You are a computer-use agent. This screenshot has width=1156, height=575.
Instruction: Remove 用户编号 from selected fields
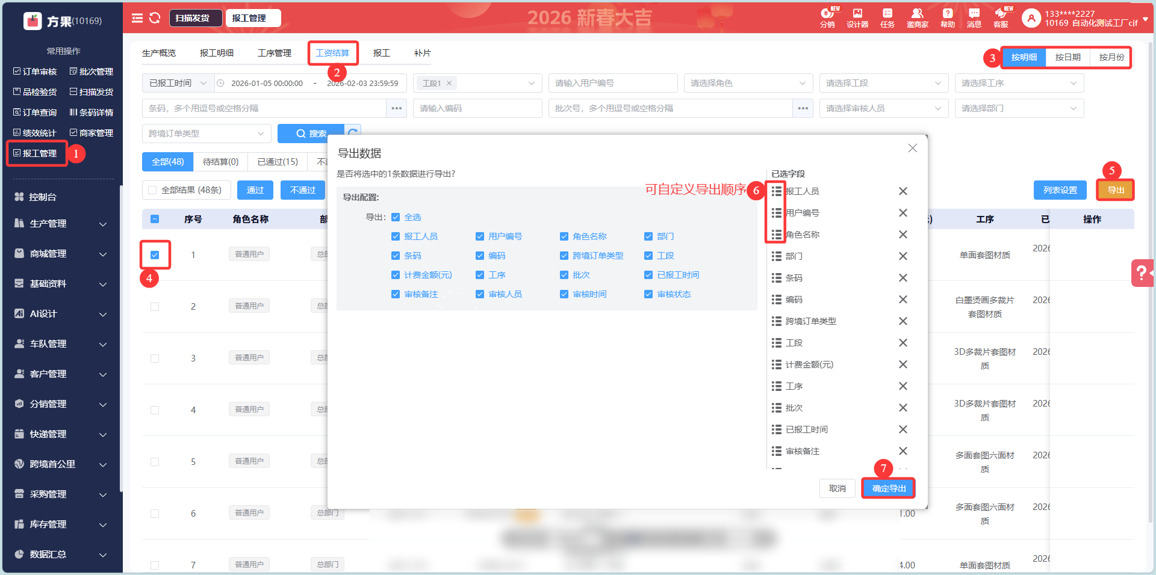tap(903, 213)
